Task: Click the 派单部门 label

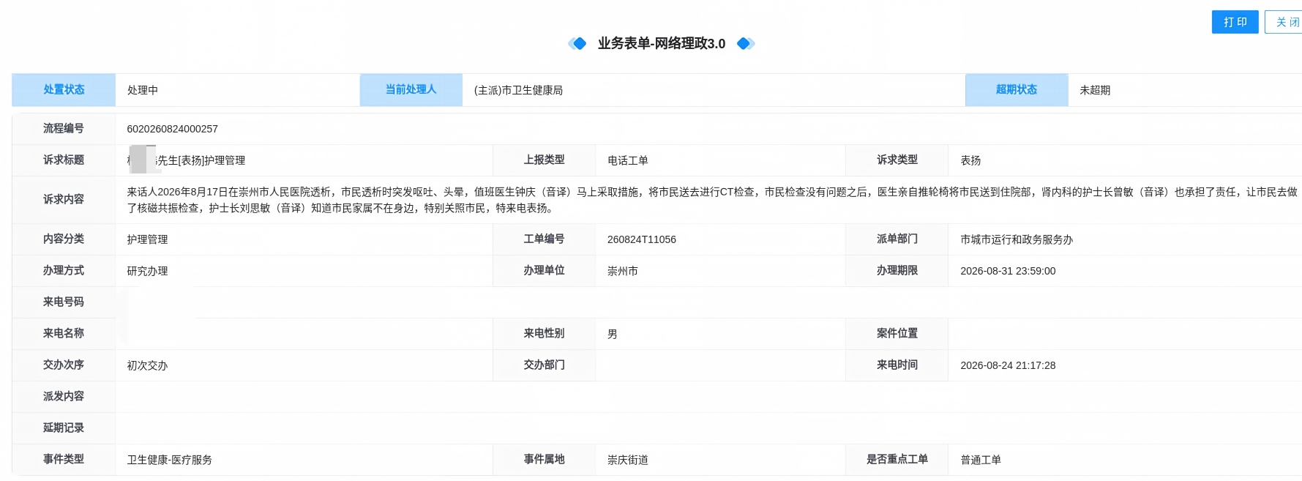Action: point(897,239)
